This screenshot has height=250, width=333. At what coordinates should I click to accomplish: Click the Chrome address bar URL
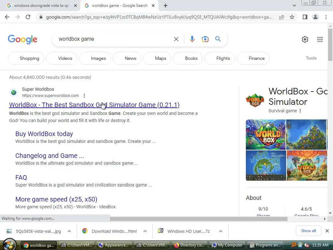(159, 17)
